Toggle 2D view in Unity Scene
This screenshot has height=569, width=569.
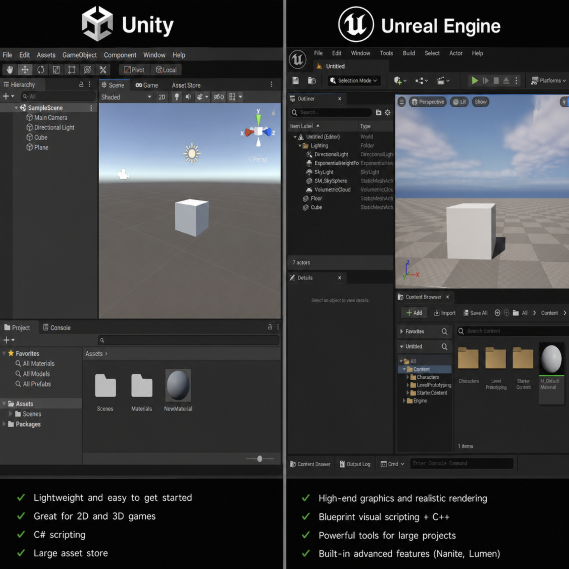click(162, 97)
